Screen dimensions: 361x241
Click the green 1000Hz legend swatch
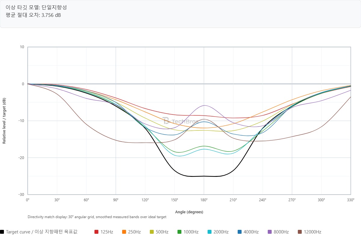point(180,232)
